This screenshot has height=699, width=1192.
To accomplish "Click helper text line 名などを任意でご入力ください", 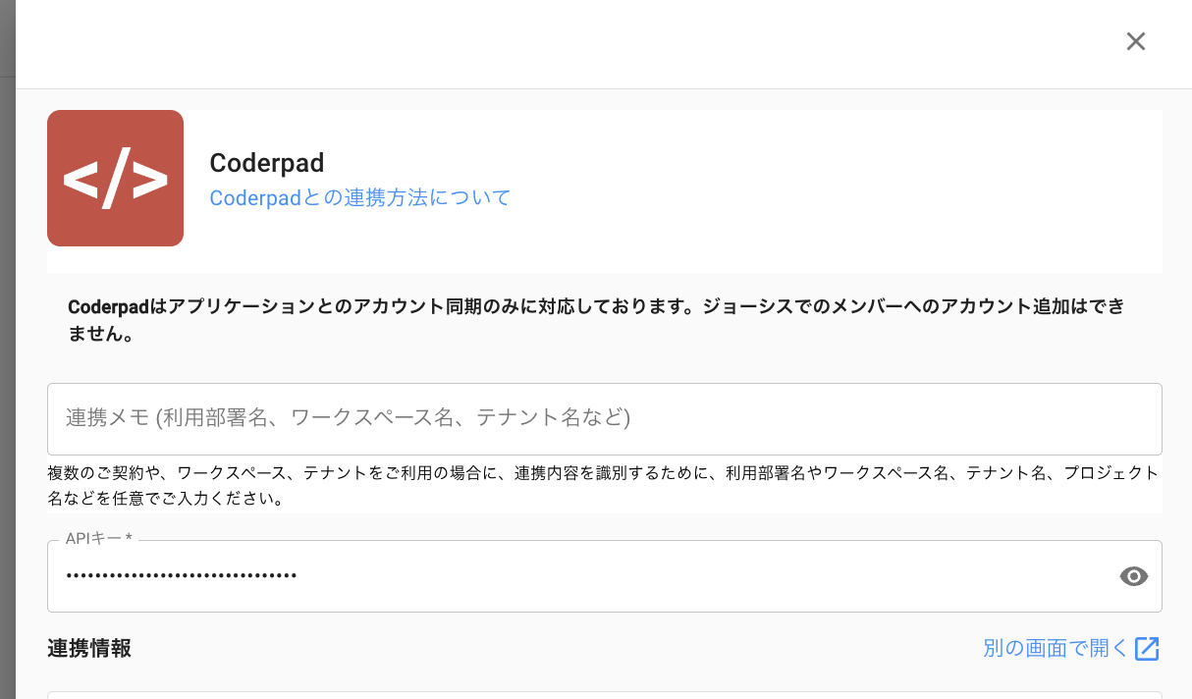I will pos(166,499).
